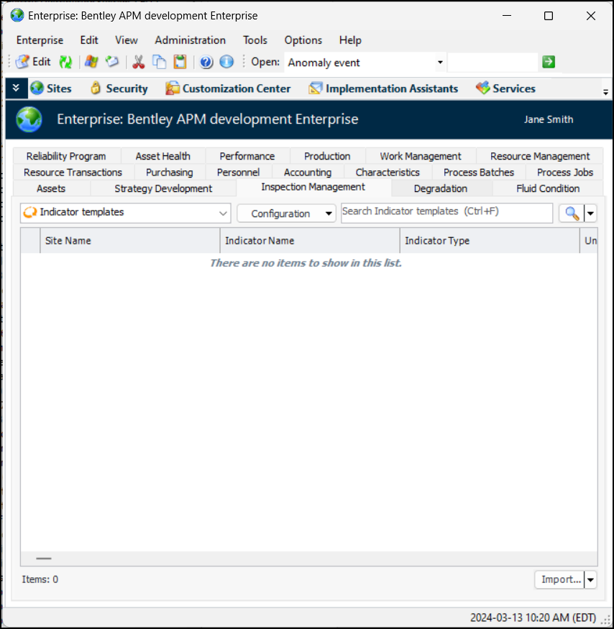Image resolution: width=614 pixels, height=629 pixels.
Task: Sort by Indicator Name column header
Action: click(x=310, y=241)
